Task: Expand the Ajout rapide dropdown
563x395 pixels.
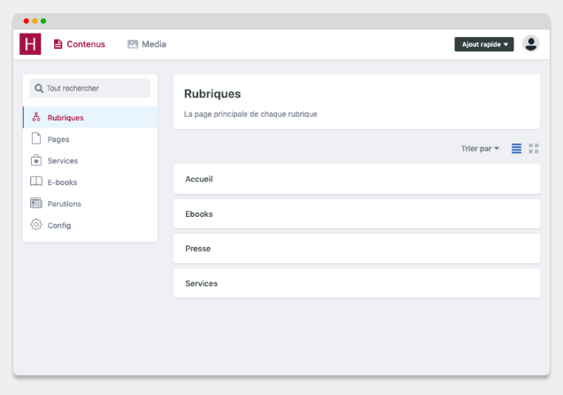Action: (x=484, y=44)
